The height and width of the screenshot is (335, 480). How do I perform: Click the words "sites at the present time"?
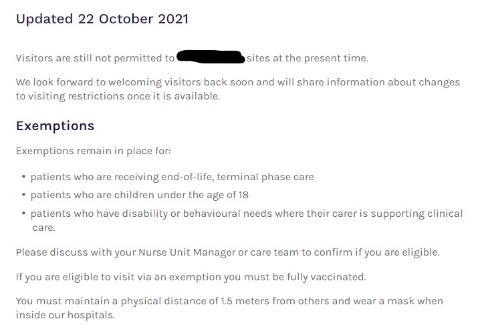307,58
